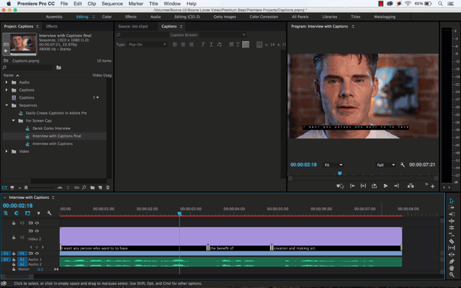Toggle the lock on track V2

pyautogui.click(x=13, y=238)
